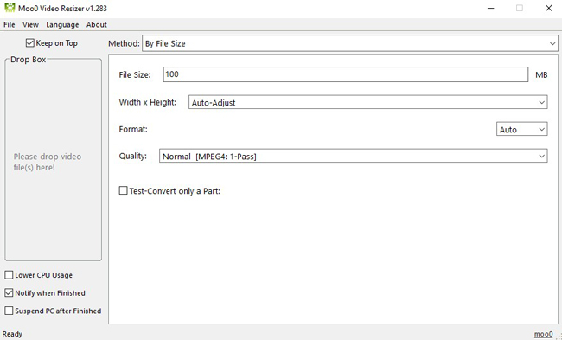Open the About menu

point(97,25)
